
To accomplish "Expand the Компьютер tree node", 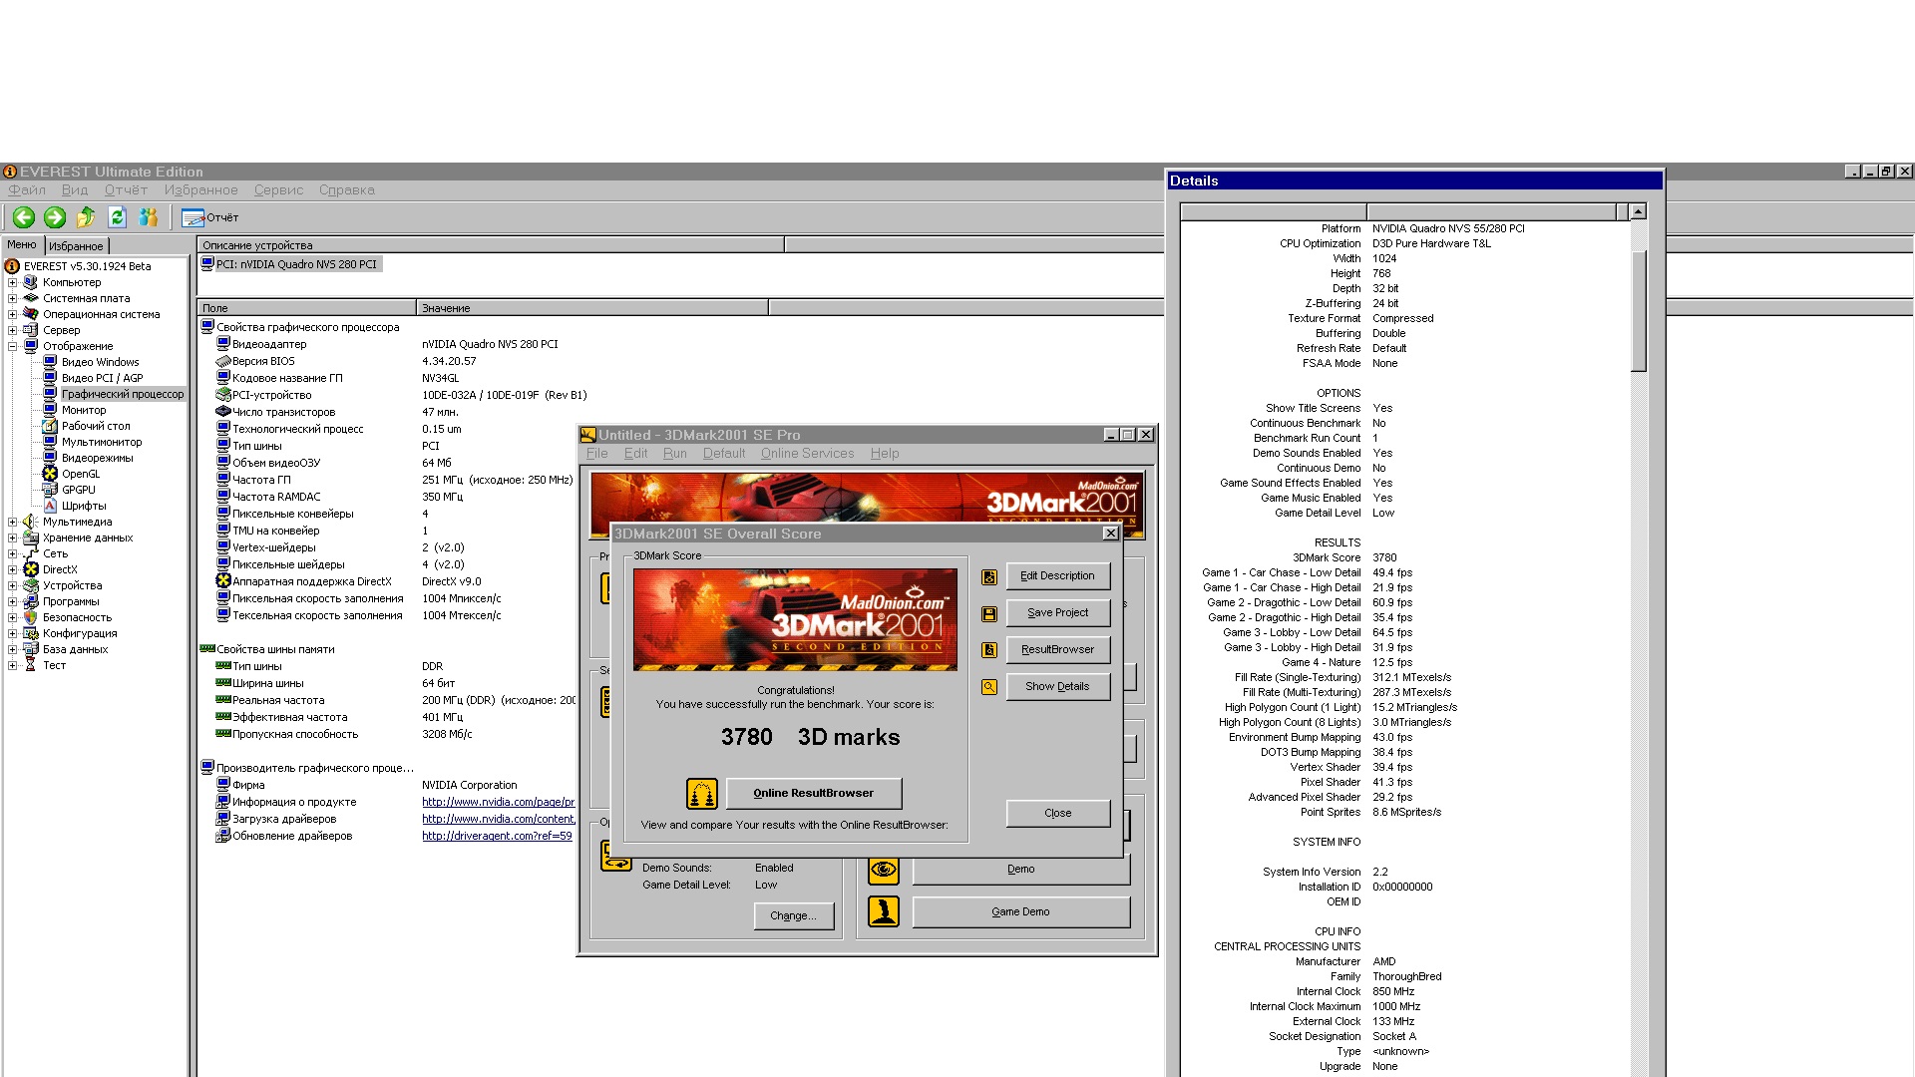I will click(x=12, y=282).
